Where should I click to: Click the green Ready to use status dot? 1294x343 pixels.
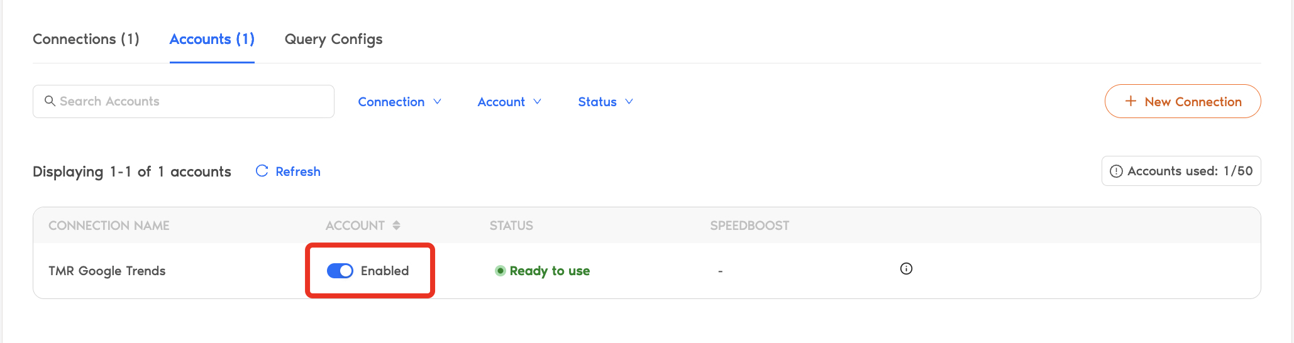click(x=500, y=271)
